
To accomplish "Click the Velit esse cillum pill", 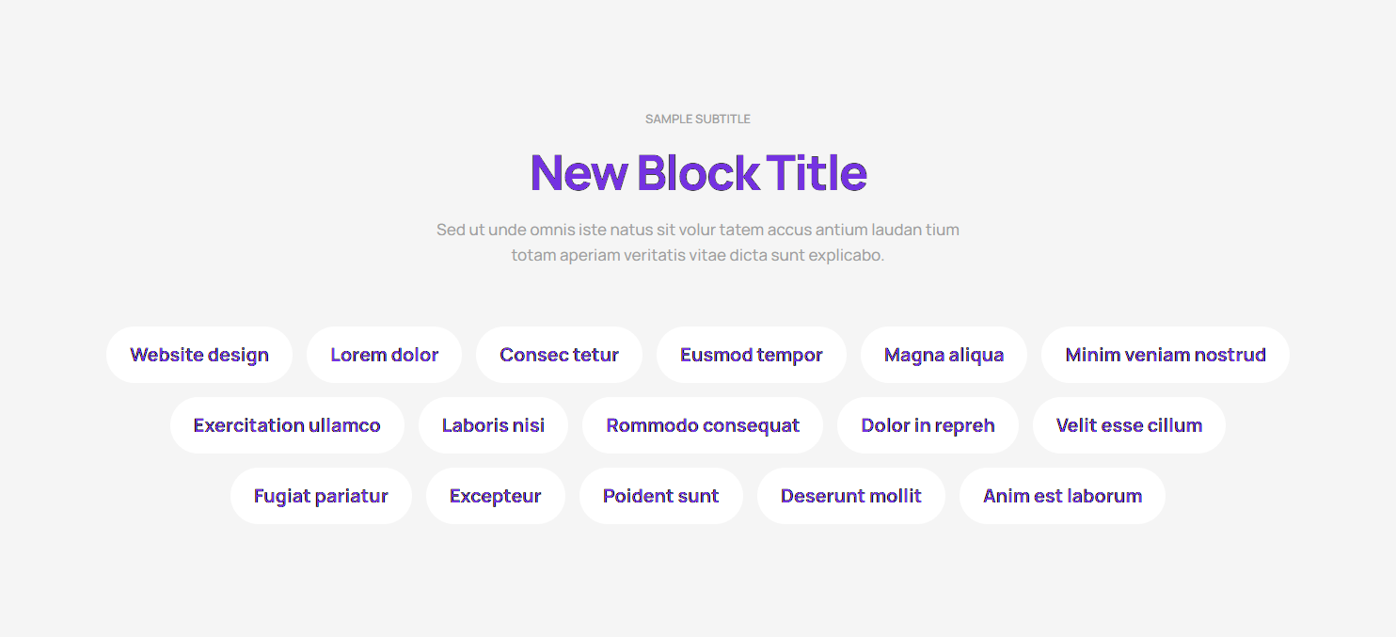I will tap(1129, 425).
